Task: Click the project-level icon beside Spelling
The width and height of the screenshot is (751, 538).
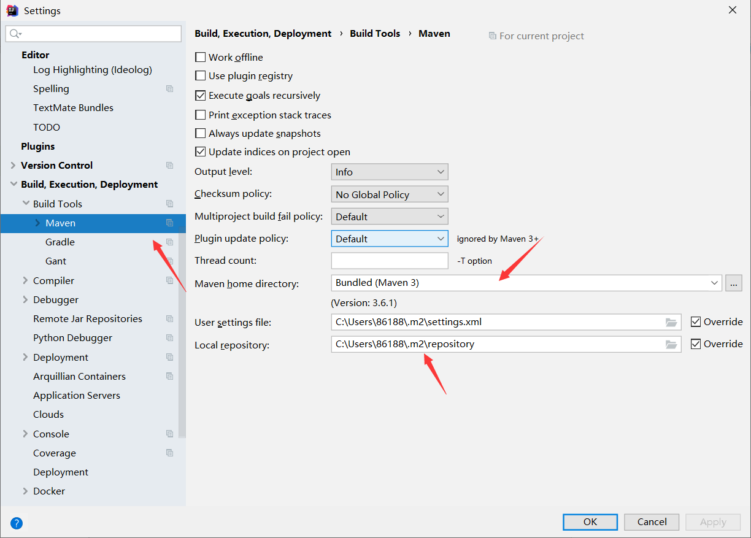Action: 170,89
